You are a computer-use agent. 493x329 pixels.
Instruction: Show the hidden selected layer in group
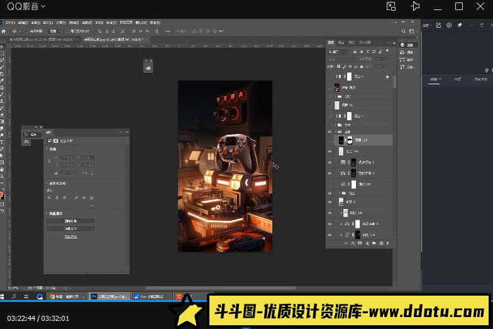[x=330, y=140]
